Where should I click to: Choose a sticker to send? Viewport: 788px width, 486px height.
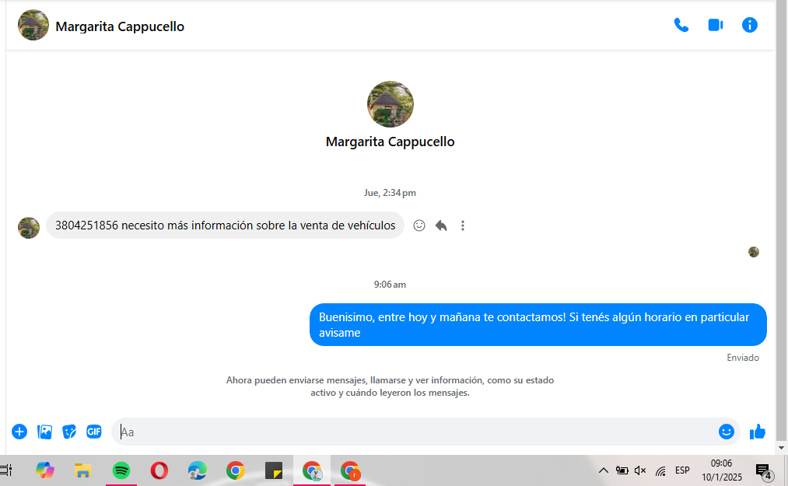coord(69,432)
